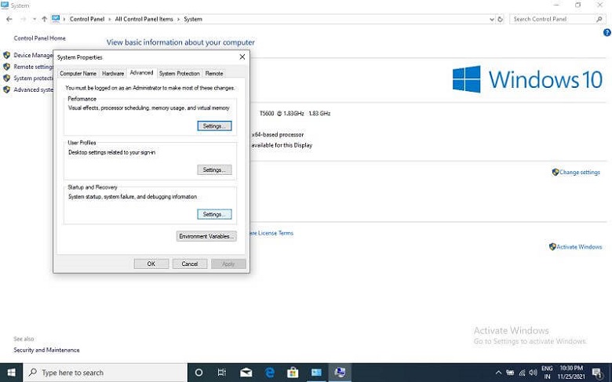Open the License Terms link

(x=271, y=233)
